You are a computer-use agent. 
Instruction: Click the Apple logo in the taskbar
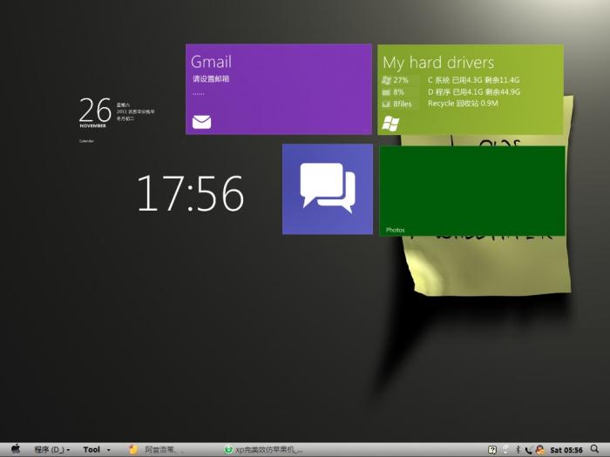coord(16,449)
